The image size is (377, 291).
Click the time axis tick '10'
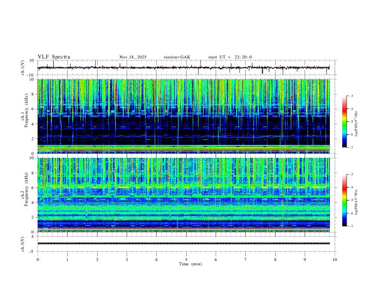coord(335,260)
